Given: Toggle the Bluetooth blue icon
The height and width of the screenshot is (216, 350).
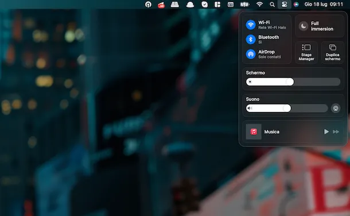Looking at the screenshot, I should (251, 39).
